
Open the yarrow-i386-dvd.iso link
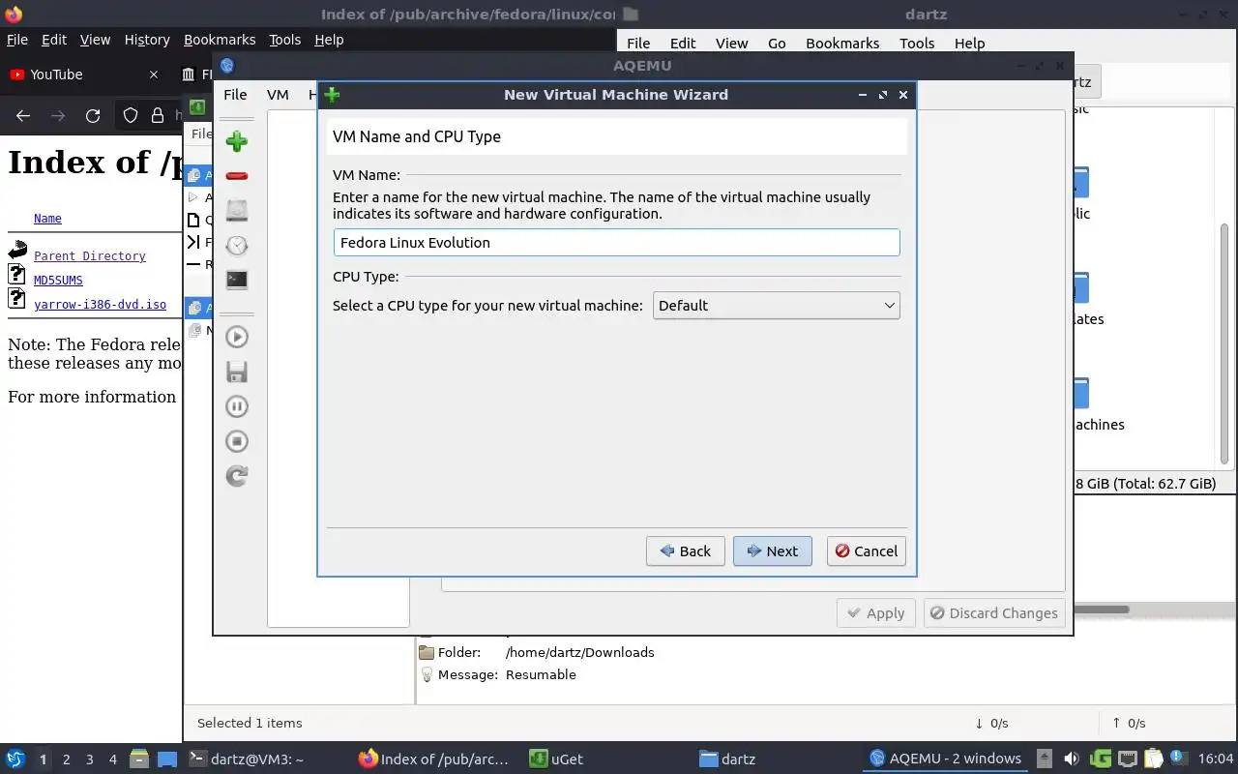pyautogui.click(x=100, y=305)
